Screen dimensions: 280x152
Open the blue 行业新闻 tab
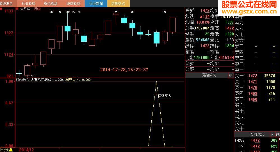click(96, 4)
